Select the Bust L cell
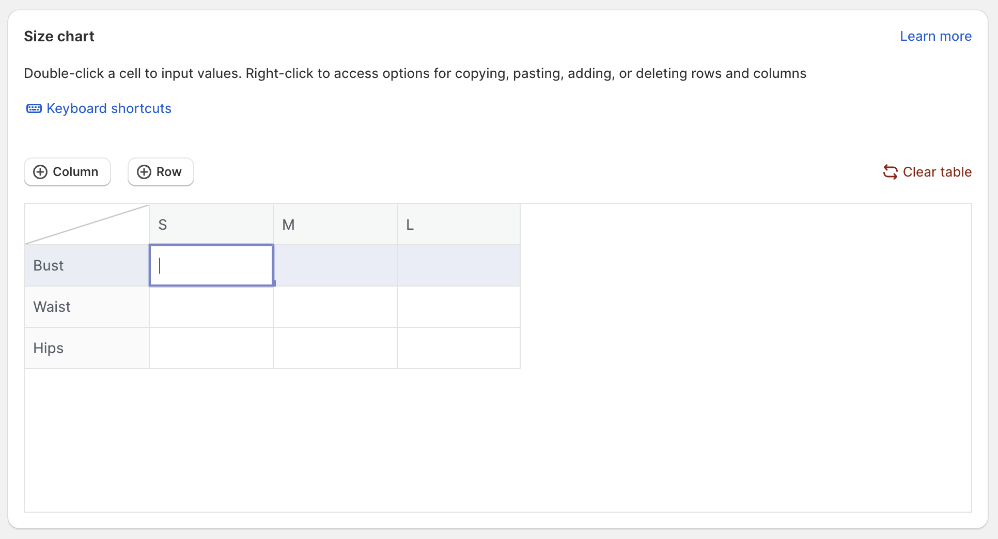 coord(459,265)
